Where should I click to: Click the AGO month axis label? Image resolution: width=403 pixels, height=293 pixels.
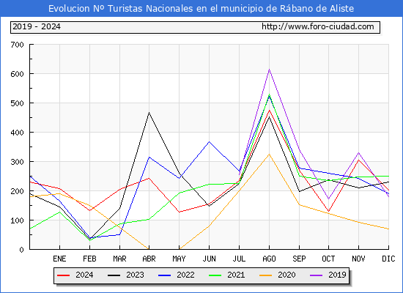(x=269, y=259)
